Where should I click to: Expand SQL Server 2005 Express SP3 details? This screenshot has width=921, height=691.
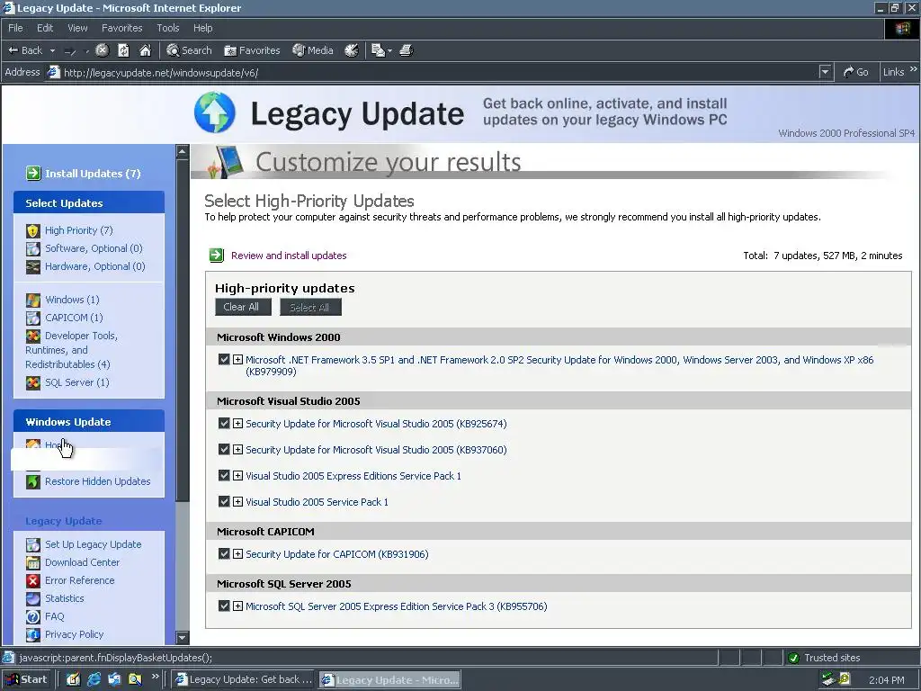point(237,606)
